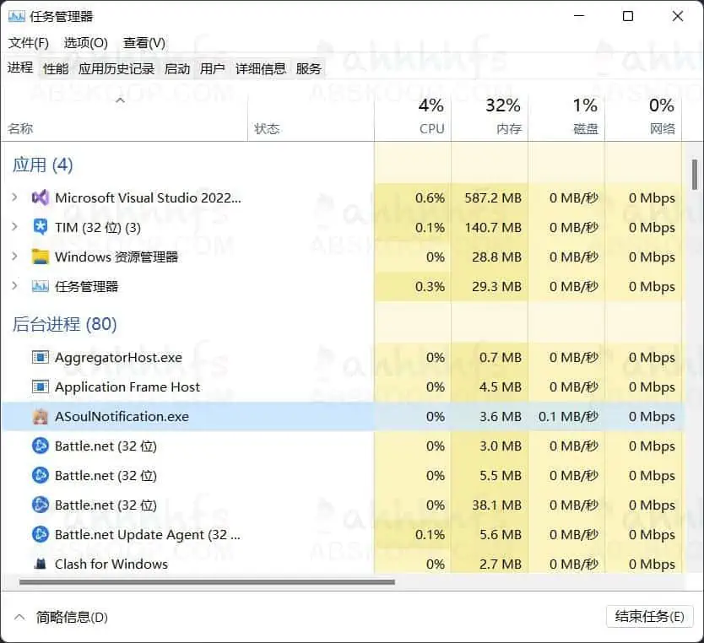The width and height of the screenshot is (704, 643).
Task: Open the 文件 menu
Action: point(28,43)
